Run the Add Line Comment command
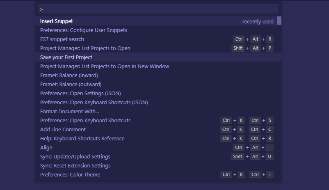Viewport: 329px width, 190px height. coord(63,130)
